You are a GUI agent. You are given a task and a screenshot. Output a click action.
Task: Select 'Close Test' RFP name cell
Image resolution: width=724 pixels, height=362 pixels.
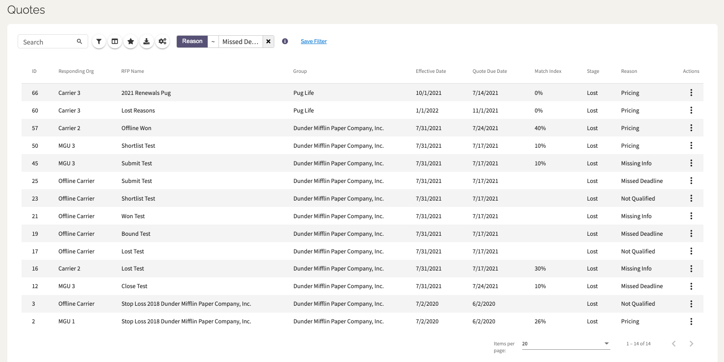pos(134,286)
